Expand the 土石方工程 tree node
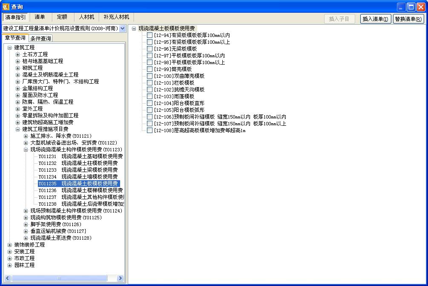Screen dimensions: 428x286 18,54
